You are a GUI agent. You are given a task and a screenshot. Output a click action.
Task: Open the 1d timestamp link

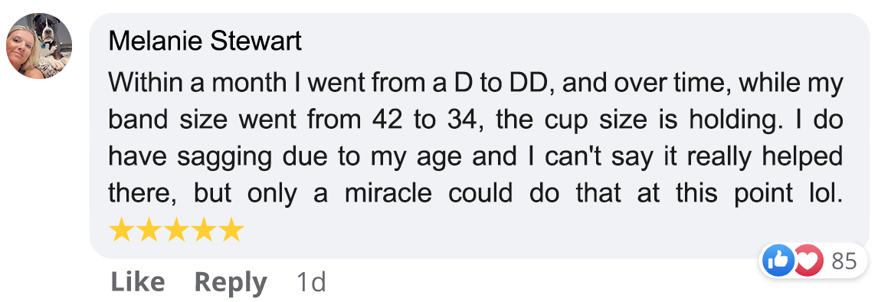coord(310,282)
